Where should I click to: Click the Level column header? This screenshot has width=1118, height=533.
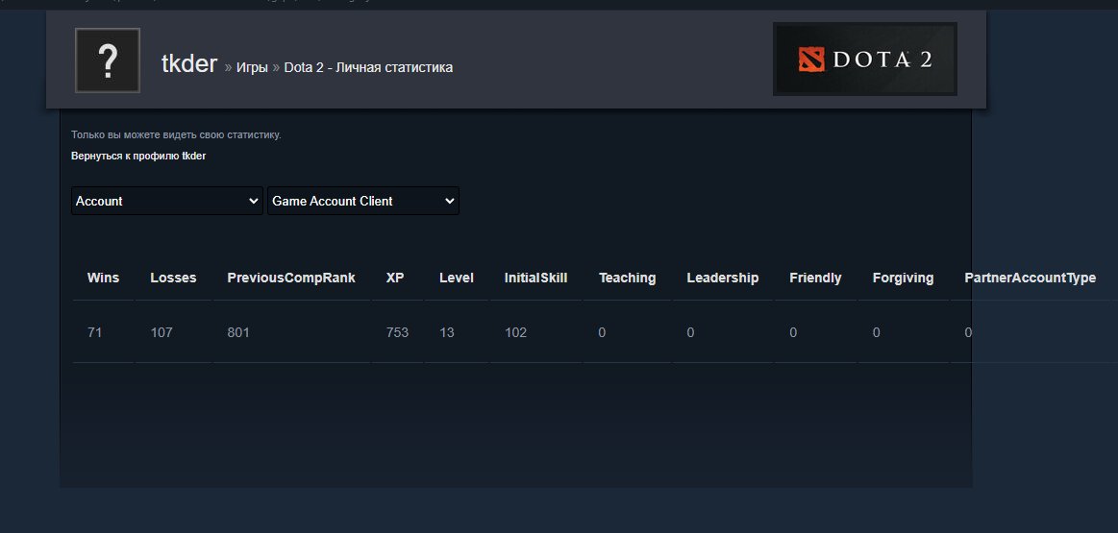click(457, 278)
